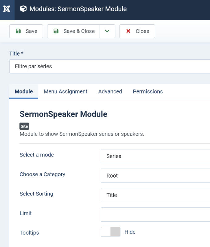This screenshot has width=210, height=247.
Task: Click the Tooltips label
Action: click(x=29, y=233)
